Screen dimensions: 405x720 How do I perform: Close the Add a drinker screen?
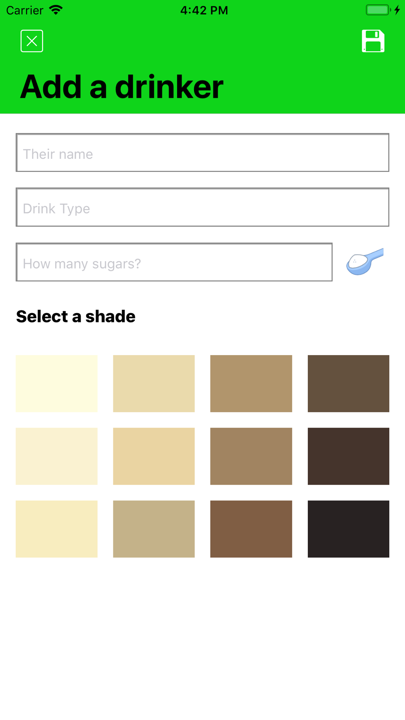click(x=32, y=41)
